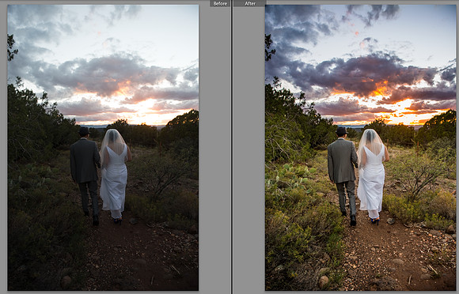Screen dimensions: 459x294
Task: Click the groom's gray jacket in the Before photo
Action: click(x=85, y=160)
